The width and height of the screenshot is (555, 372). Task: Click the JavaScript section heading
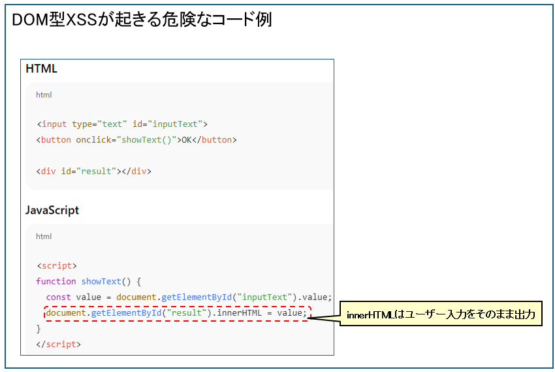52,211
